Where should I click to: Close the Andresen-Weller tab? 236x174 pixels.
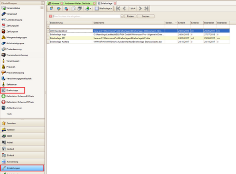(x=94, y=3)
